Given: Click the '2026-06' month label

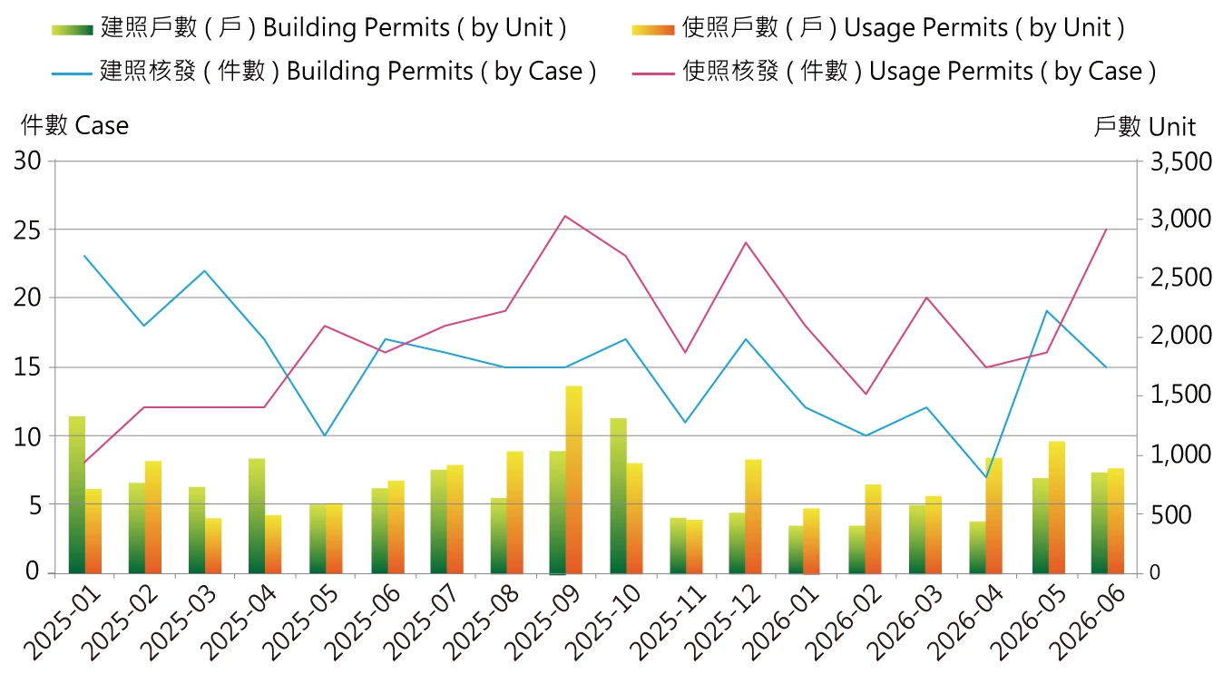Looking at the screenshot, I should [x=1085, y=621].
